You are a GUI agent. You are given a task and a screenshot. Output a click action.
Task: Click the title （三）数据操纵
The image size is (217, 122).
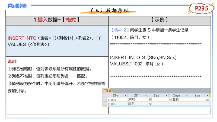110,10
